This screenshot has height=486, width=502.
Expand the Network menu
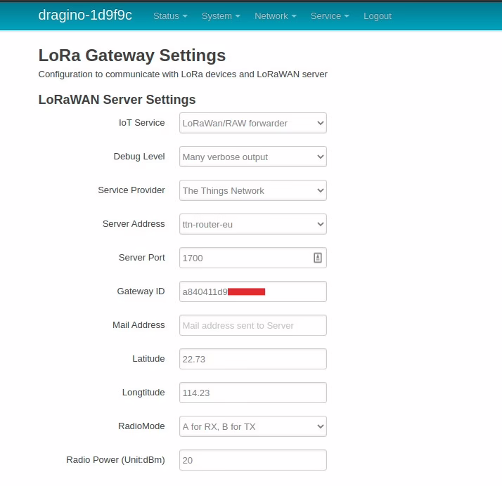(275, 16)
